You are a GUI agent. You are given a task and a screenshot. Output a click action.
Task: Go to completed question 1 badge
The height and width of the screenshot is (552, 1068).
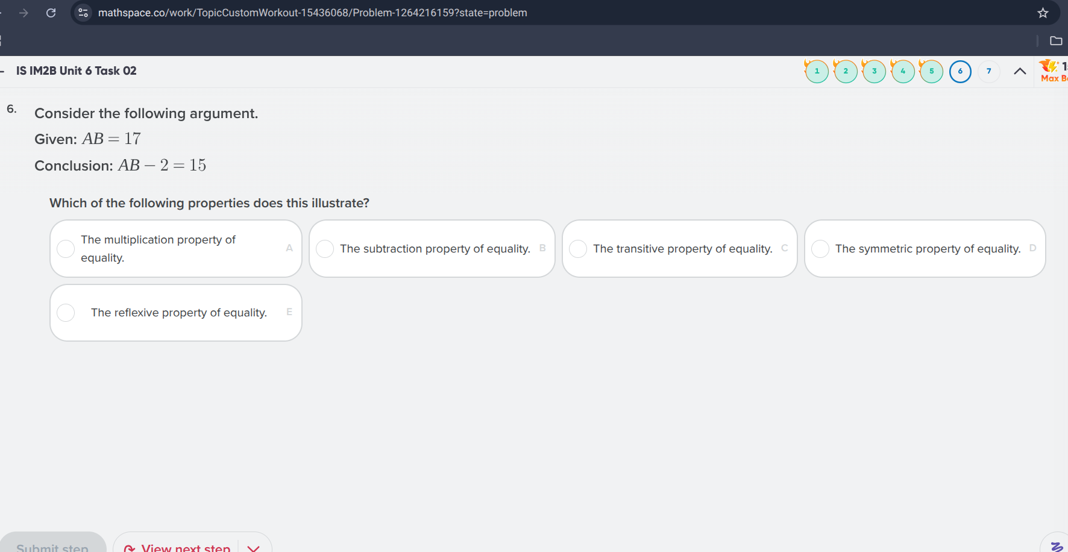tap(817, 71)
